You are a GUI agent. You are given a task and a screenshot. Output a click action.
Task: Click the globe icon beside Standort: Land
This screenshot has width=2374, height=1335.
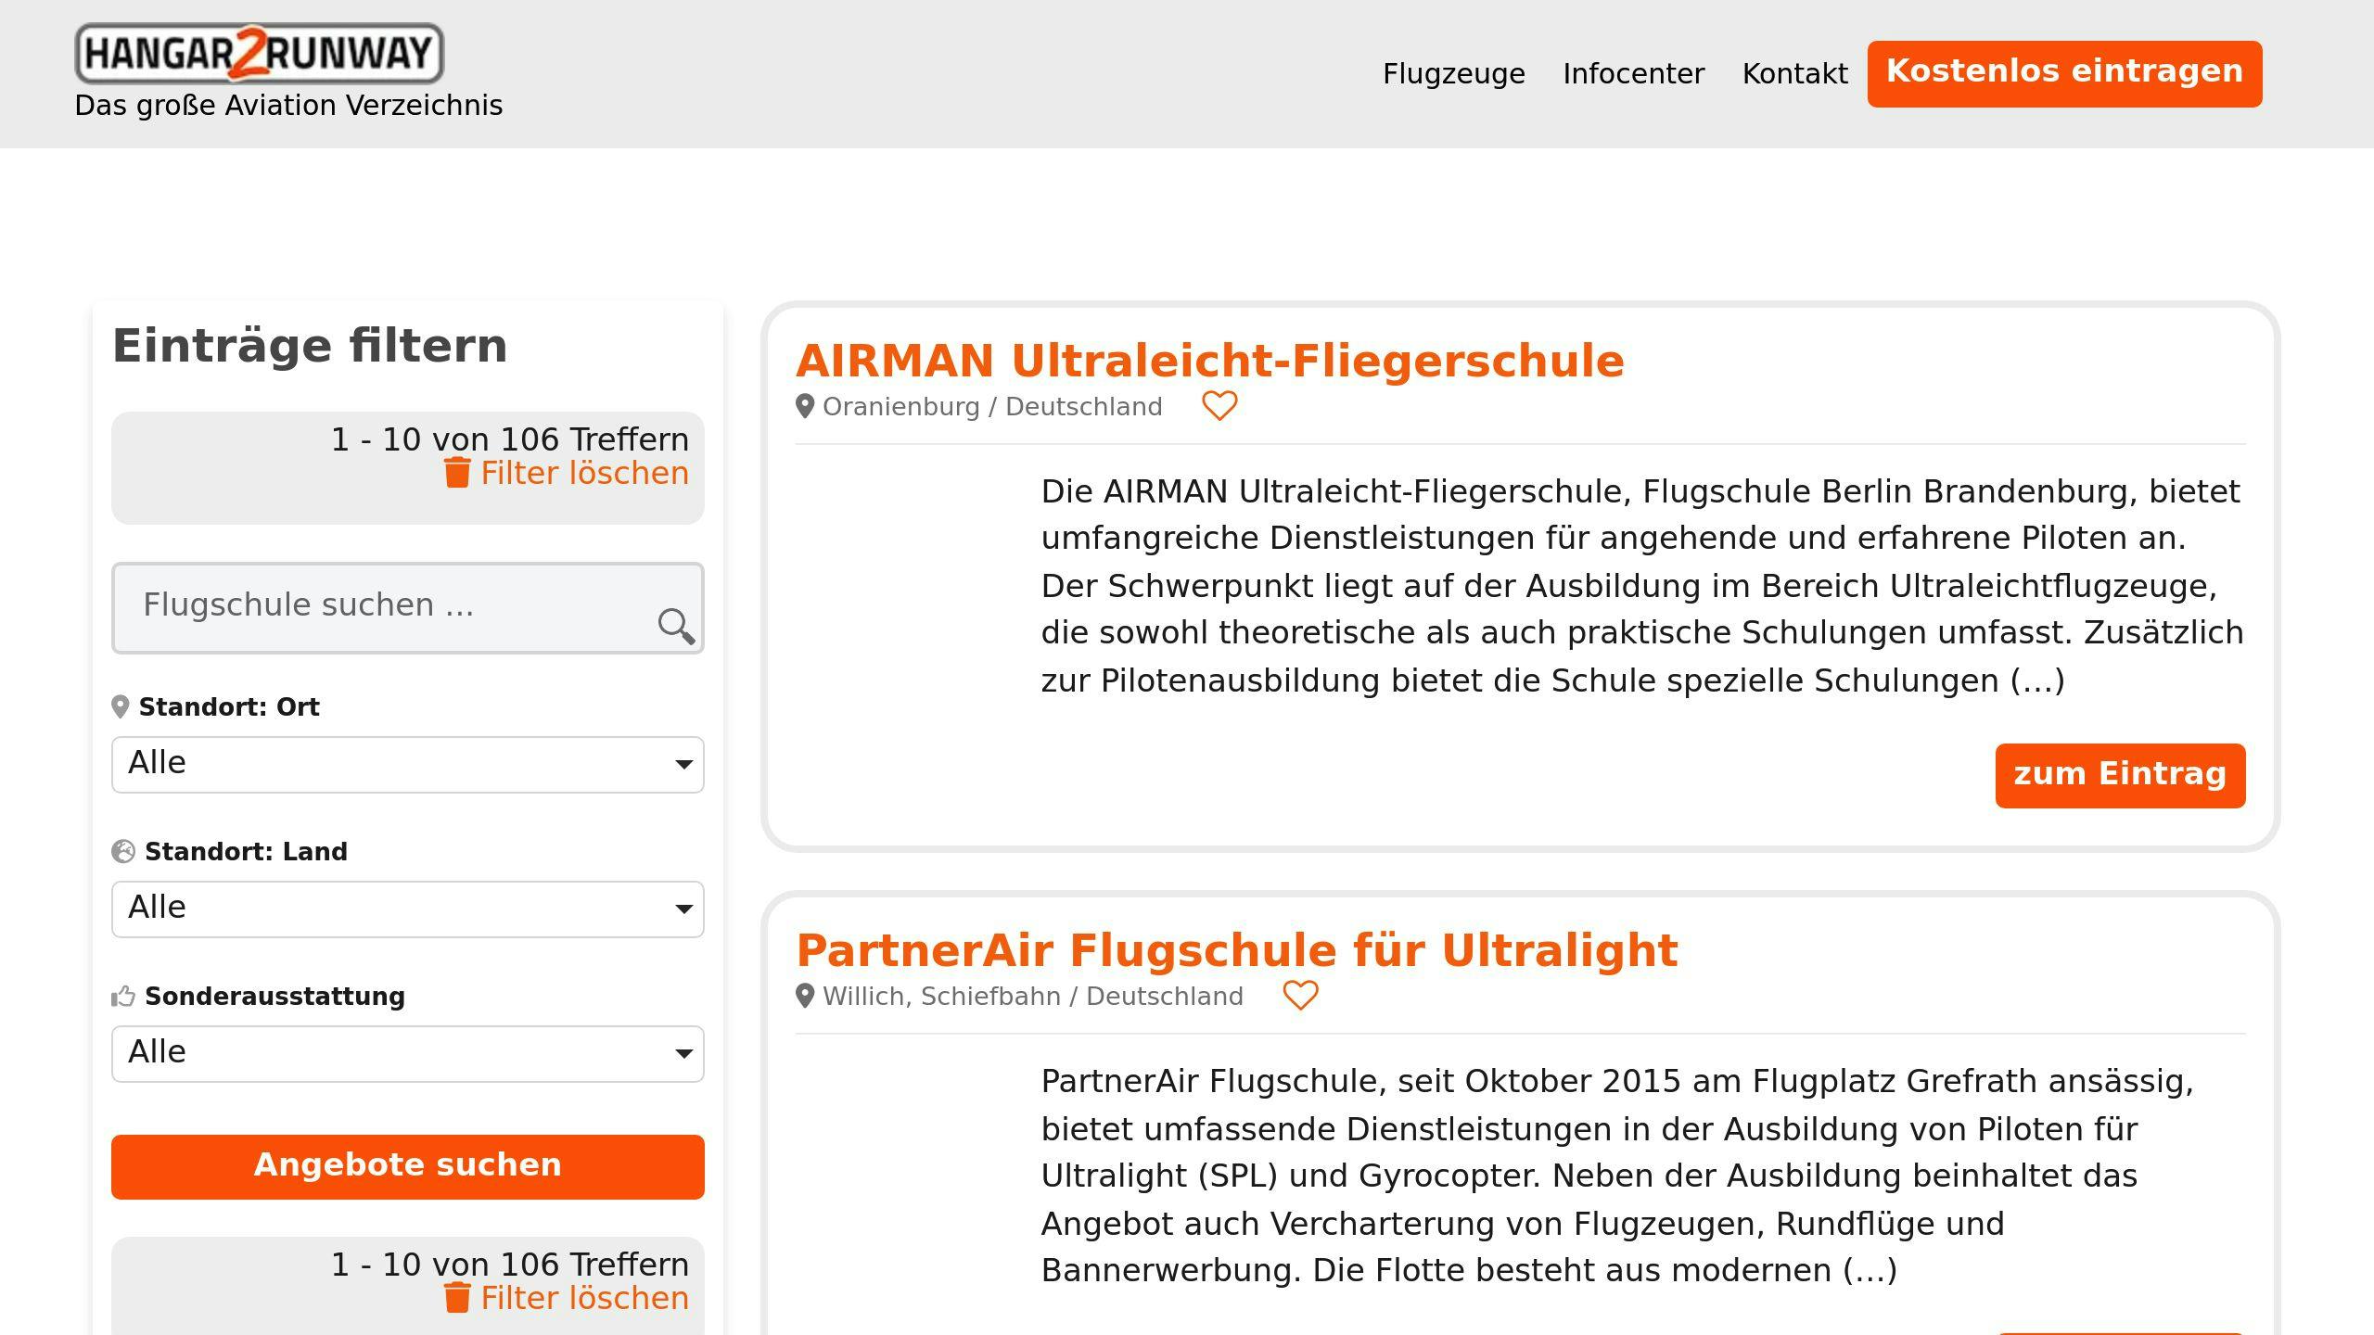pos(123,852)
